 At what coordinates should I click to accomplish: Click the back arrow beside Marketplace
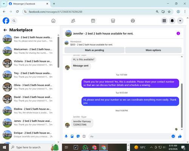click(5, 30)
